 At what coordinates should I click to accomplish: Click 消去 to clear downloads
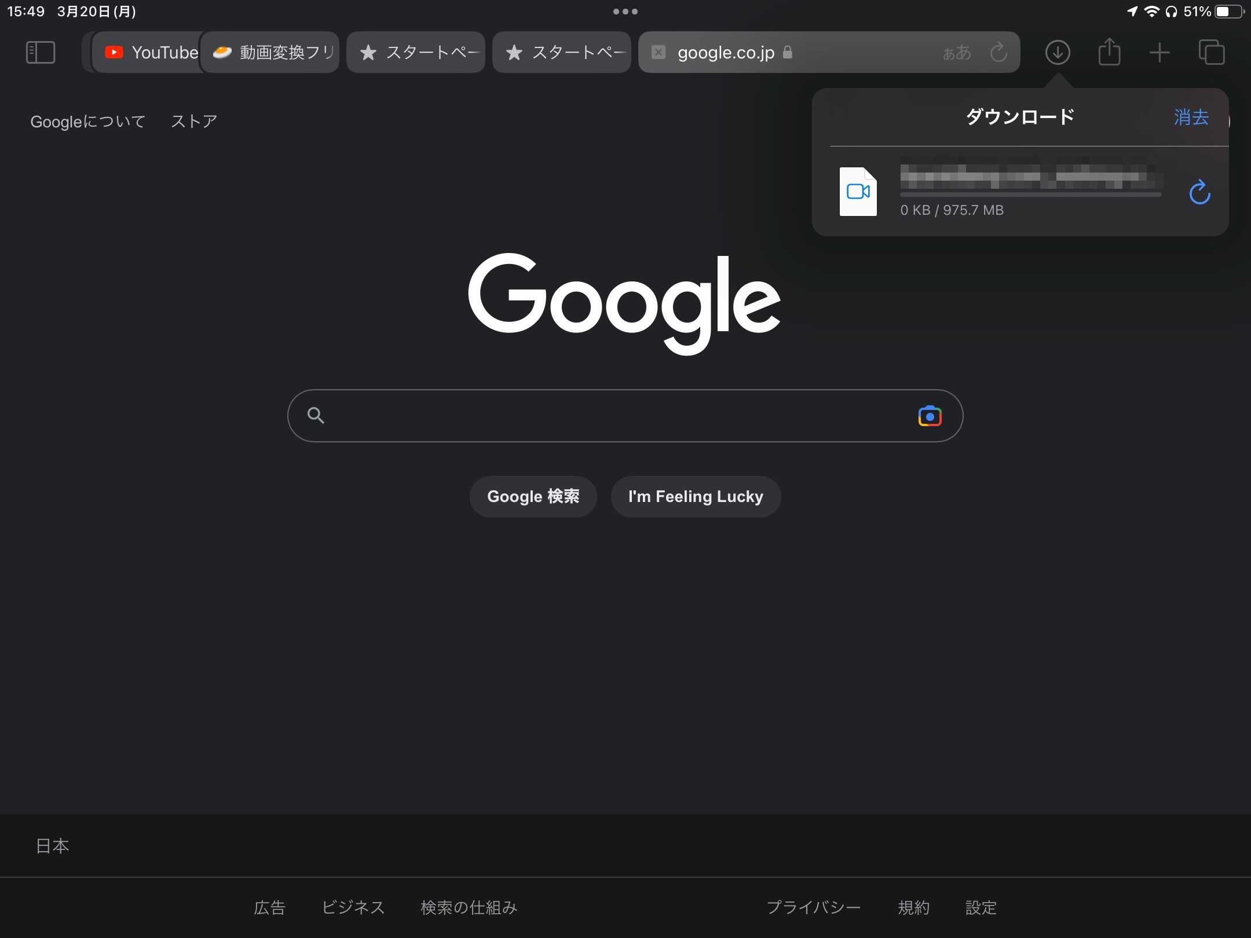click(1191, 117)
